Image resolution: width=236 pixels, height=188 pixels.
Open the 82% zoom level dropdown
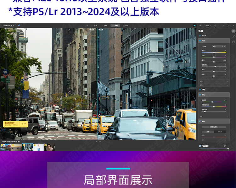click(208, 25)
